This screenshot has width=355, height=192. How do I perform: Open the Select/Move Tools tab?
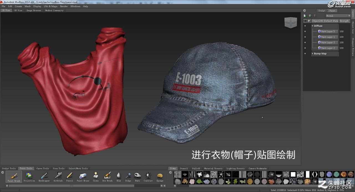pos(78,168)
